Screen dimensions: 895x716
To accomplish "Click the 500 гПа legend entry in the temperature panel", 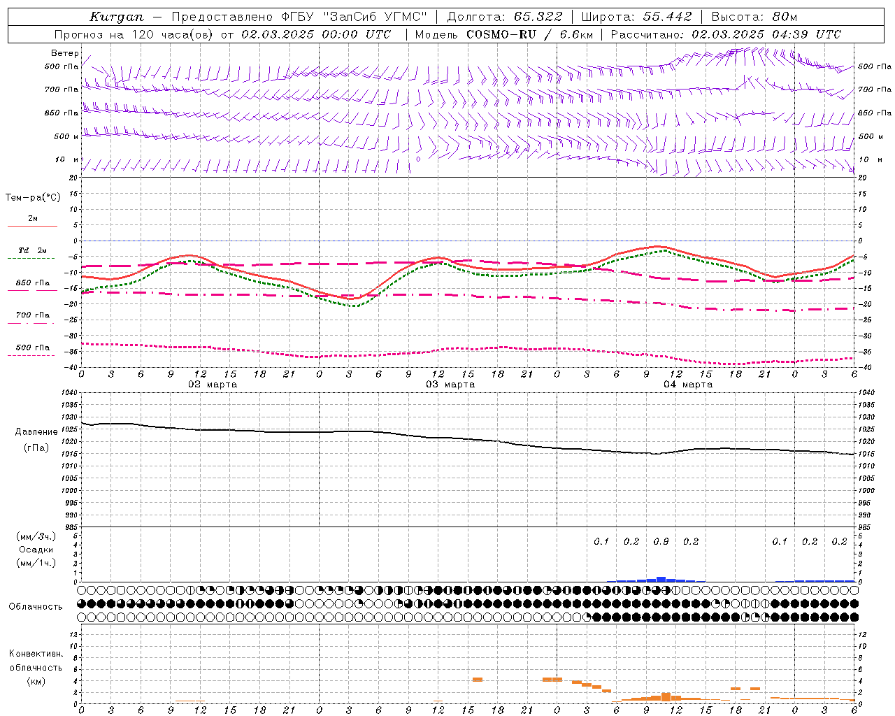I will (x=32, y=348).
